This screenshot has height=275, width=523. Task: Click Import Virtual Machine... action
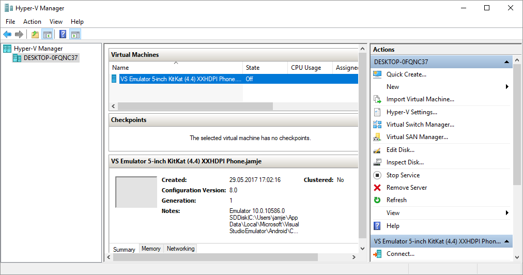pos(420,99)
